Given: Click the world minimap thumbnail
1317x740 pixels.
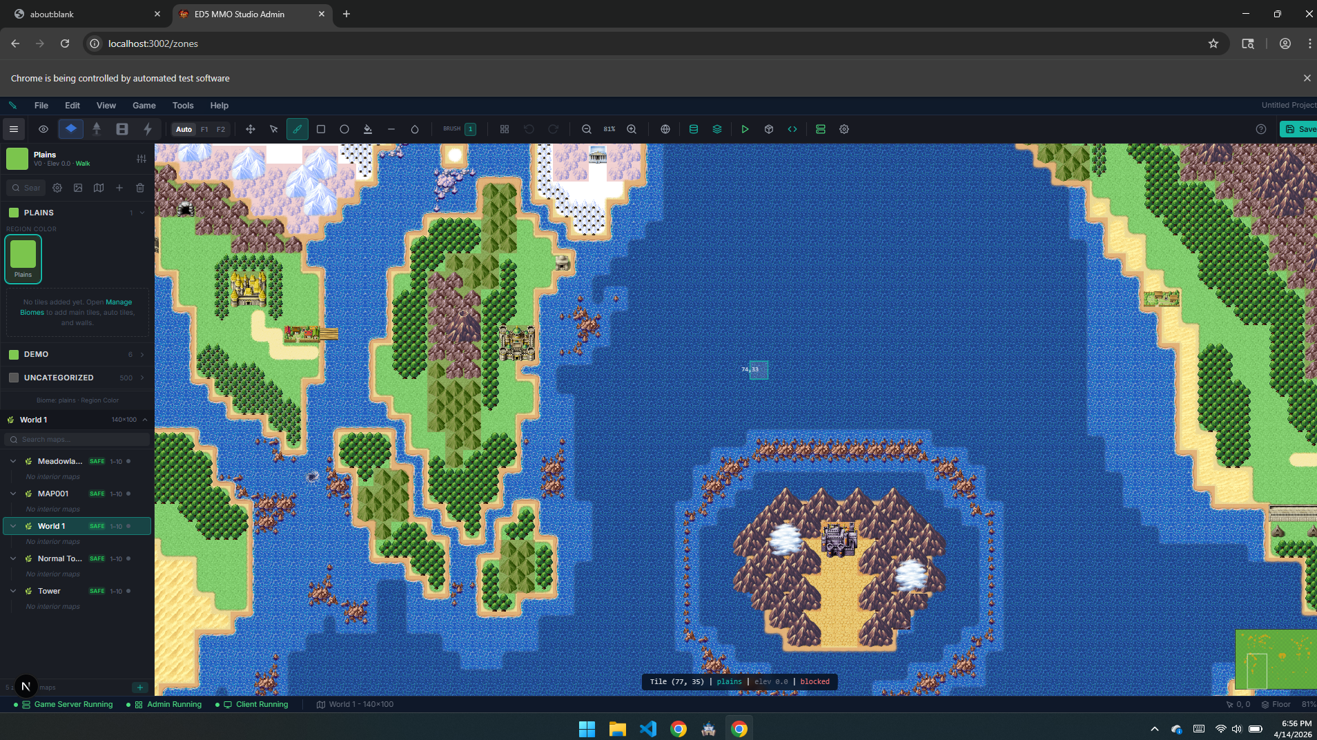Looking at the screenshot, I should 1276,659.
